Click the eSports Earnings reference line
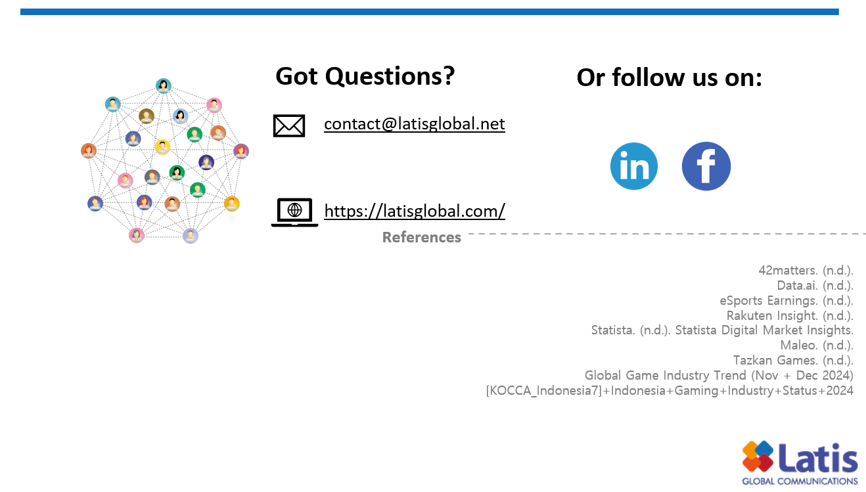Viewport: 866px width, 492px height. [786, 300]
